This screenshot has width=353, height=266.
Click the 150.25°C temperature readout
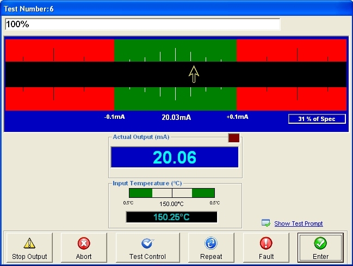coord(172,217)
